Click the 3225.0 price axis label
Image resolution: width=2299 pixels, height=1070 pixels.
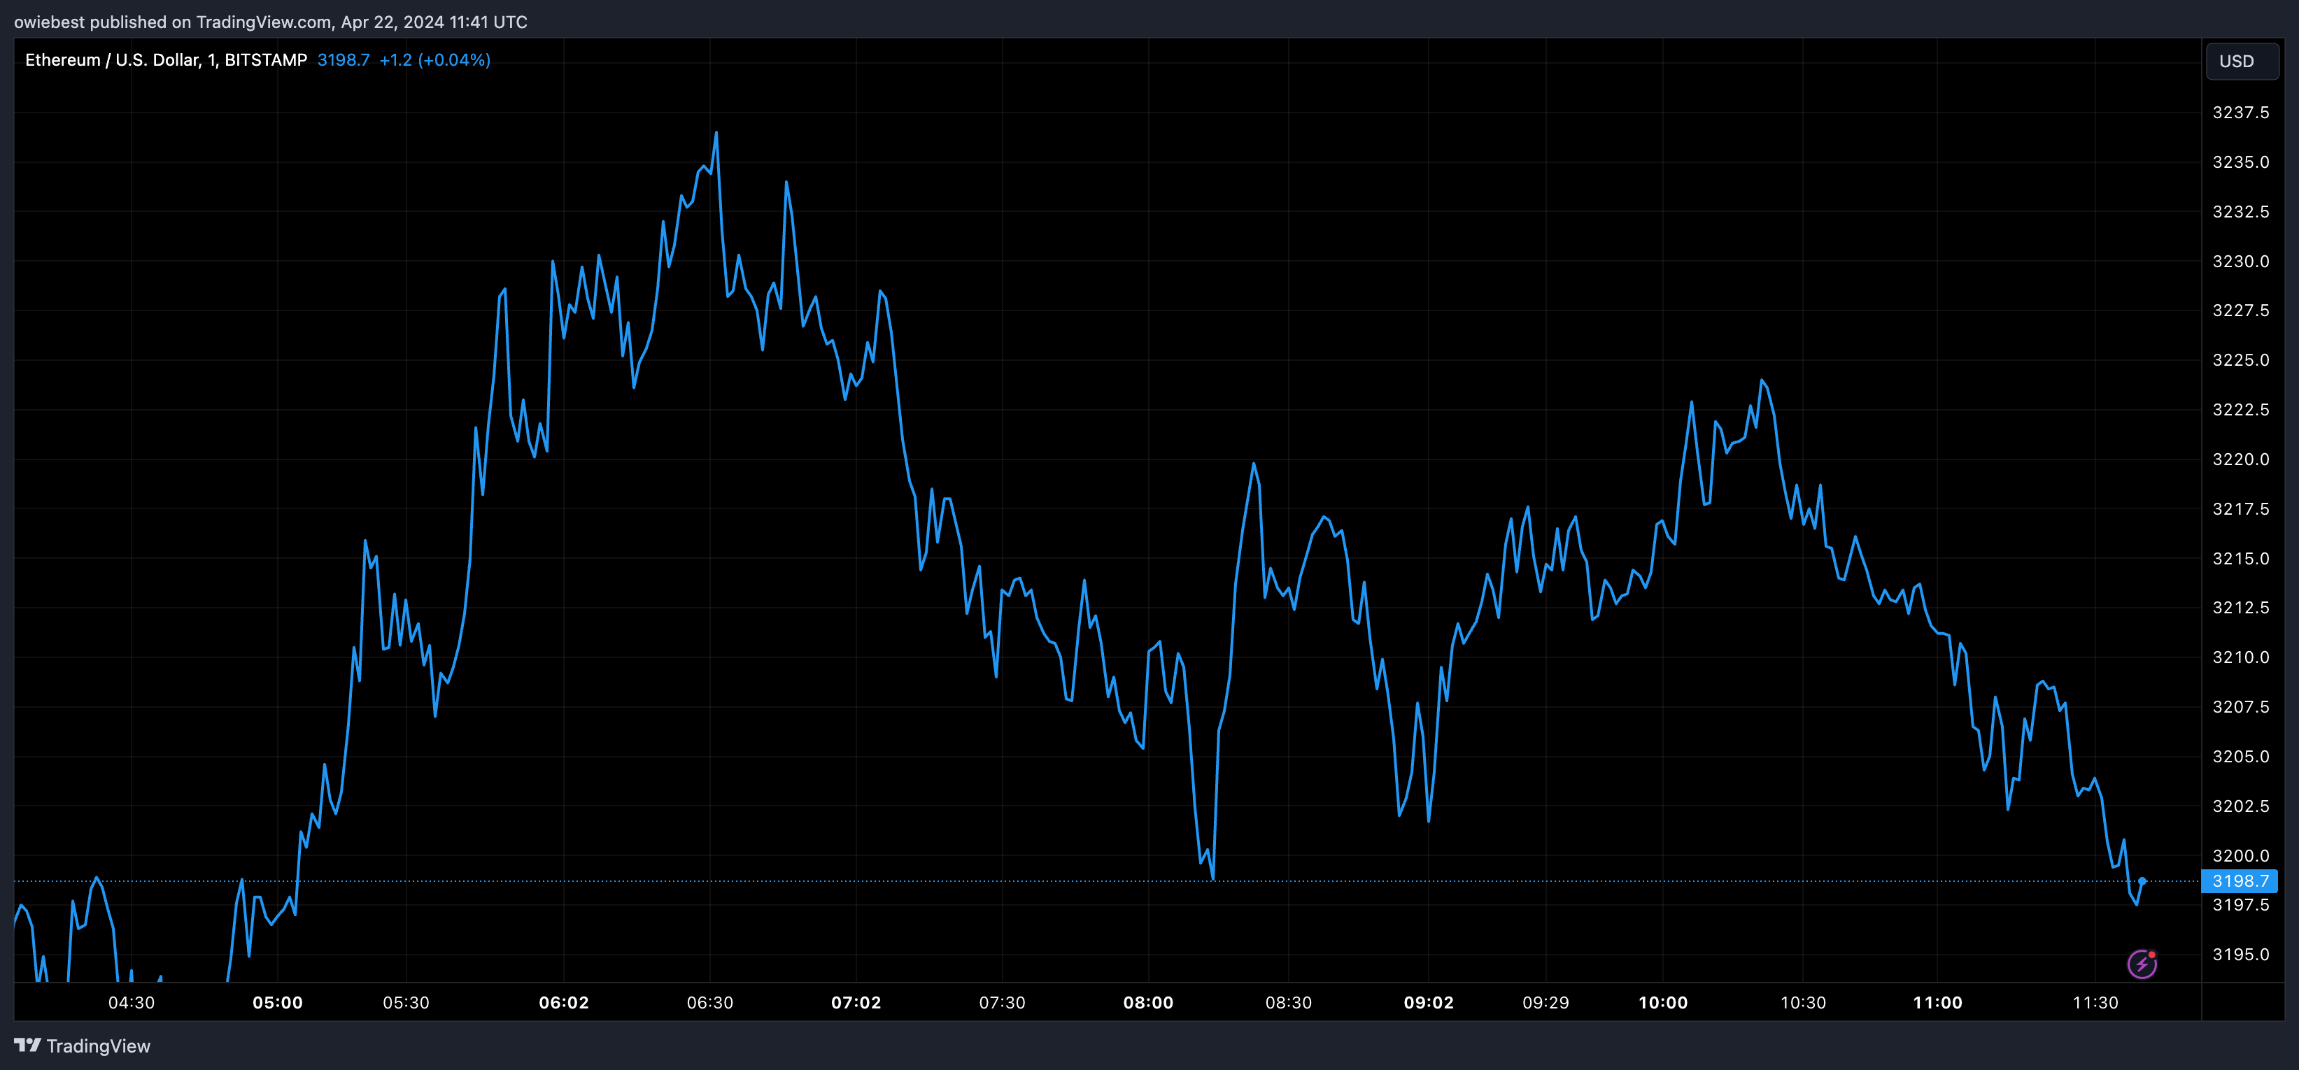[x=2240, y=361]
